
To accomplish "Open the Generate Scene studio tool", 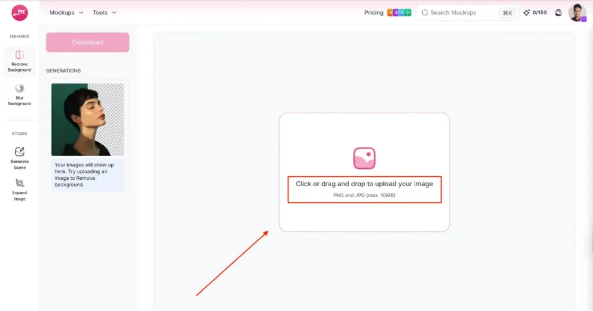I will pyautogui.click(x=20, y=152).
